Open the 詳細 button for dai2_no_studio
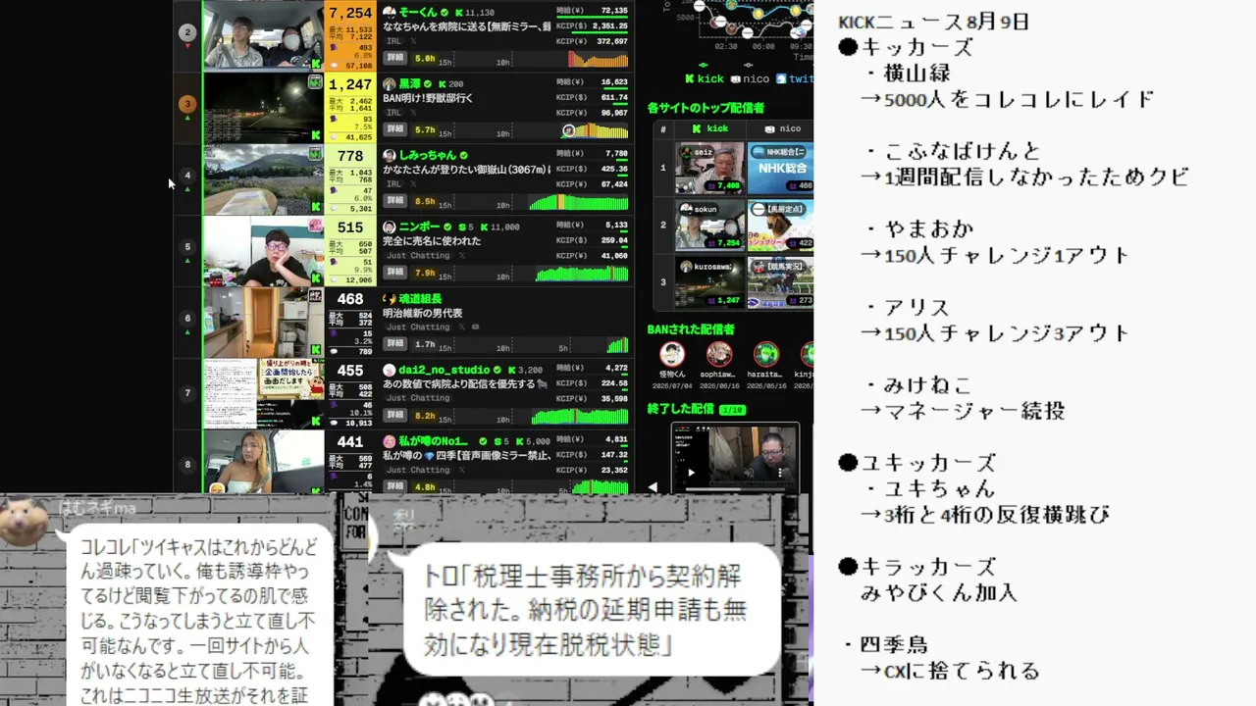Viewport: 1256px width, 706px height. click(x=394, y=416)
